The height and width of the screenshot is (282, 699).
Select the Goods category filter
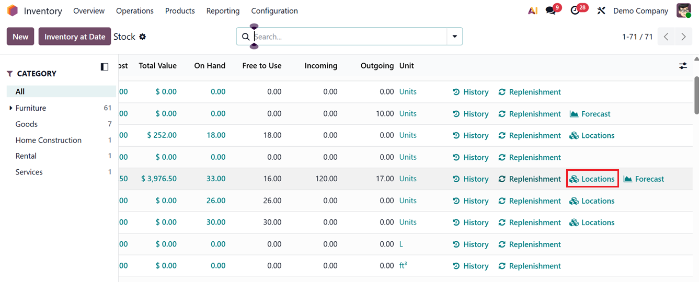pos(27,124)
